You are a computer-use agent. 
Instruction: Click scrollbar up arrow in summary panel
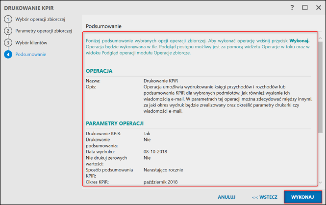coord(320,38)
